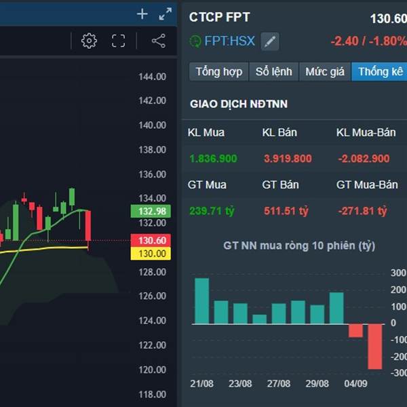Click the 118.00 label on price axis

coord(152,395)
